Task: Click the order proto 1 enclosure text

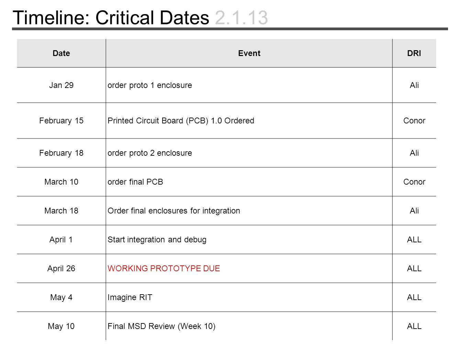Action: click(150, 85)
